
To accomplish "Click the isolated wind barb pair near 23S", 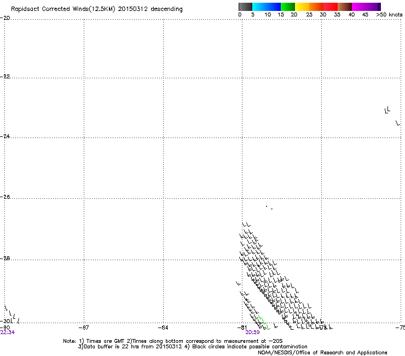I will 387,110.
